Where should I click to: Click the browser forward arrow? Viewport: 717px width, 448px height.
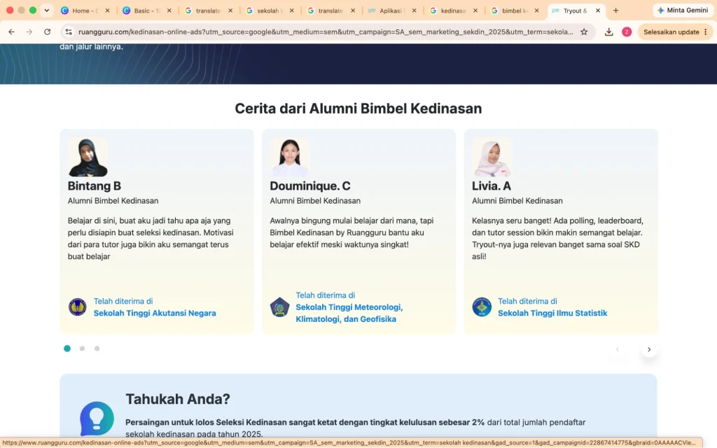pos(29,32)
